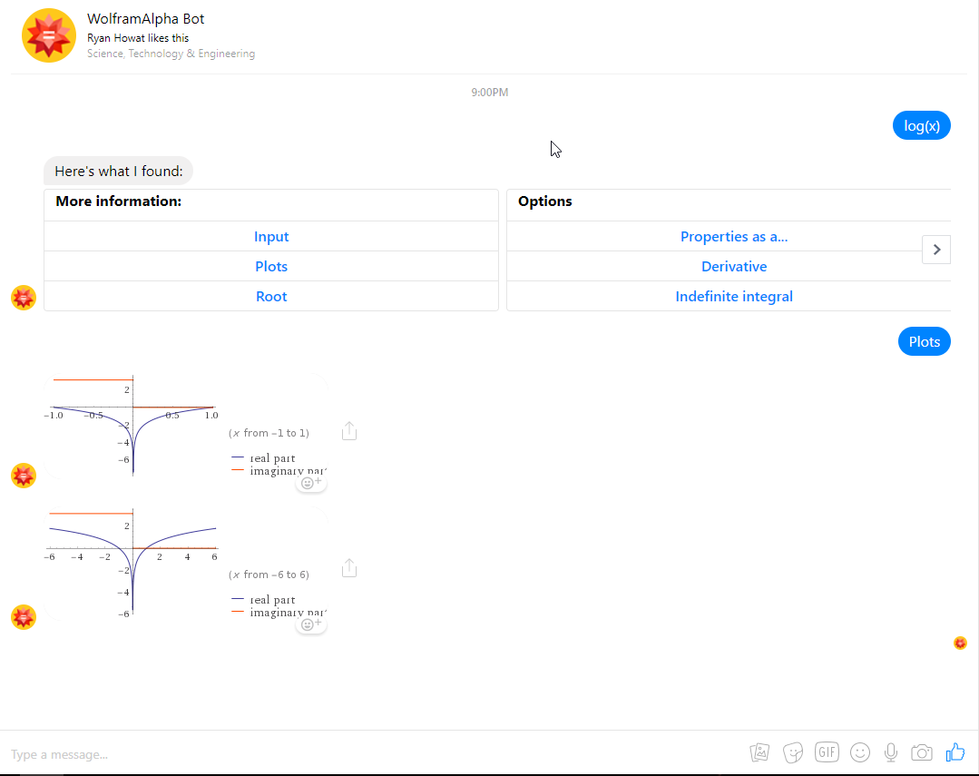Viewport: 979px width, 776px height.
Task: Select the Plots option in More information
Action: (271, 267)
